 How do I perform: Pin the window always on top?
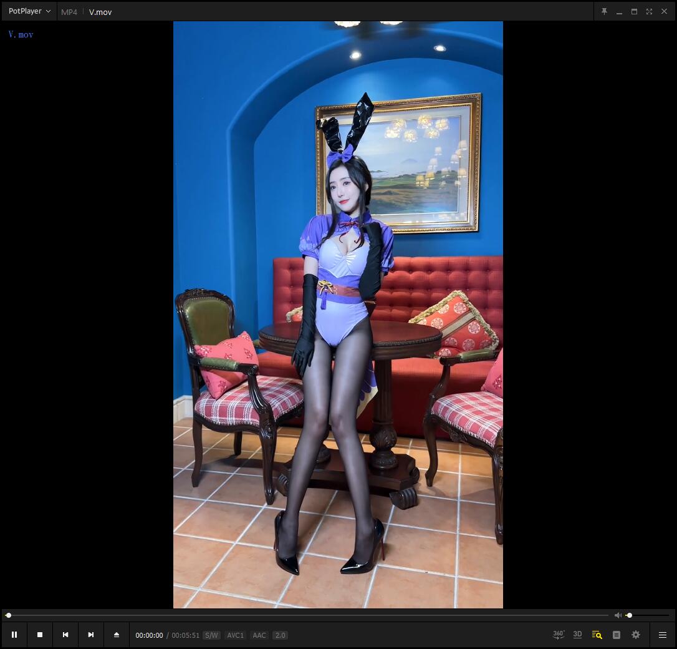pos(604,12)
